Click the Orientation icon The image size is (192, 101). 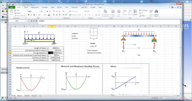coord(64,11)
